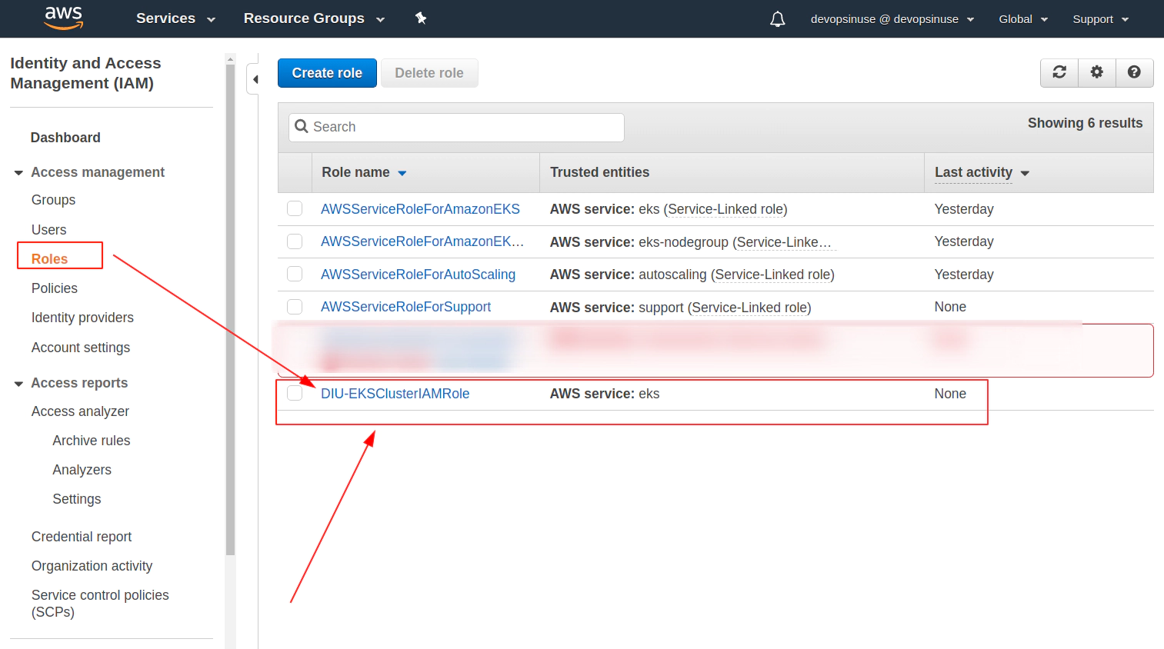Click trusted entity 'autoscaling (Service-Linked role)'
Viewport: 1164px width, 649px height.
point(736,275)
